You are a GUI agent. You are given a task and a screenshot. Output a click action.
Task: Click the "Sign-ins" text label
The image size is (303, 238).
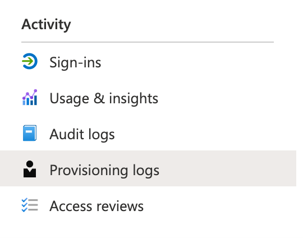pyautogui.click(x=75, y=62)
